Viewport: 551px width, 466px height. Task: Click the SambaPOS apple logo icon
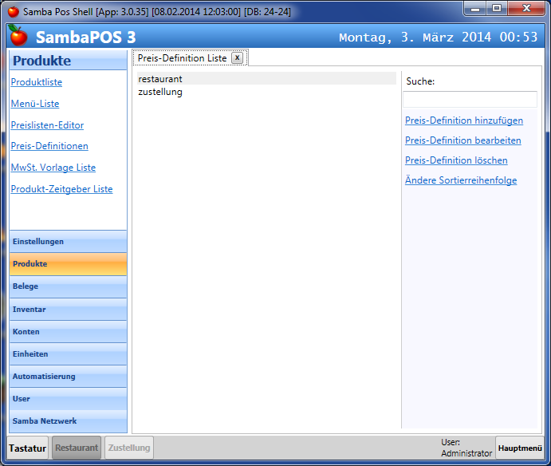tap(18, 36)
